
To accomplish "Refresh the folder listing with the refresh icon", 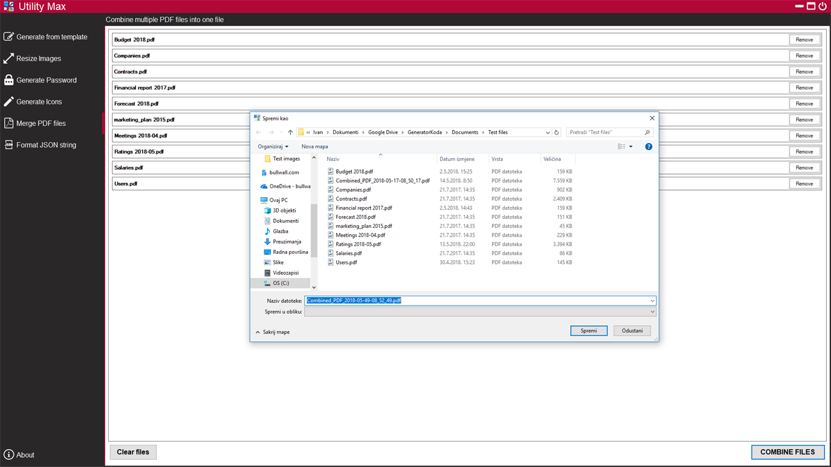I will (x=556, y=132).
